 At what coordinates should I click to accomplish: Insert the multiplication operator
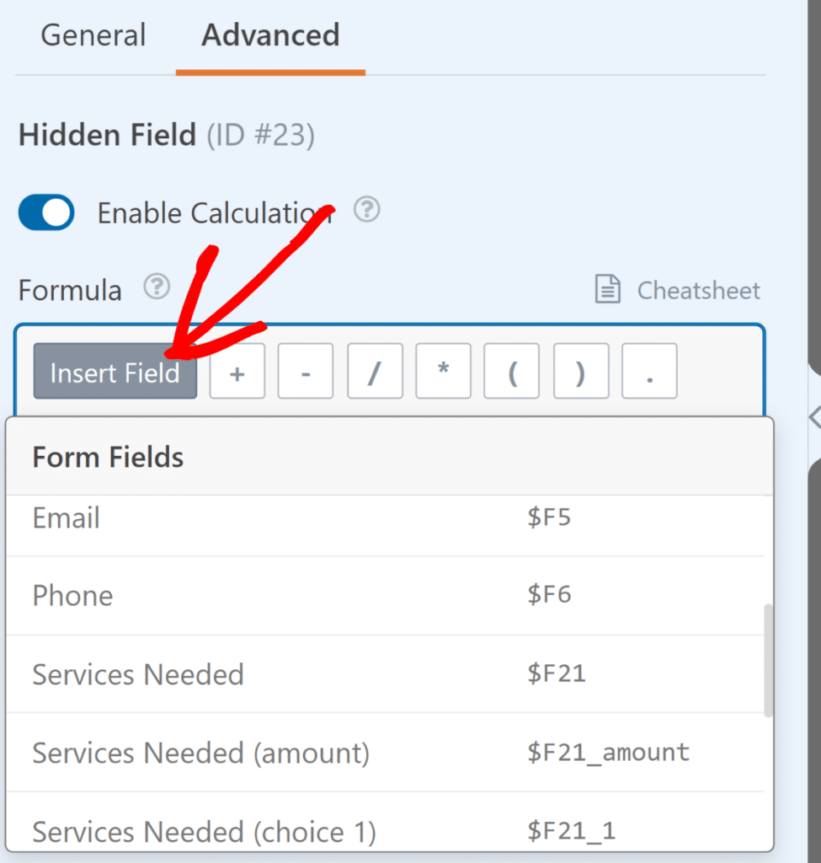[x=443, y=371]
